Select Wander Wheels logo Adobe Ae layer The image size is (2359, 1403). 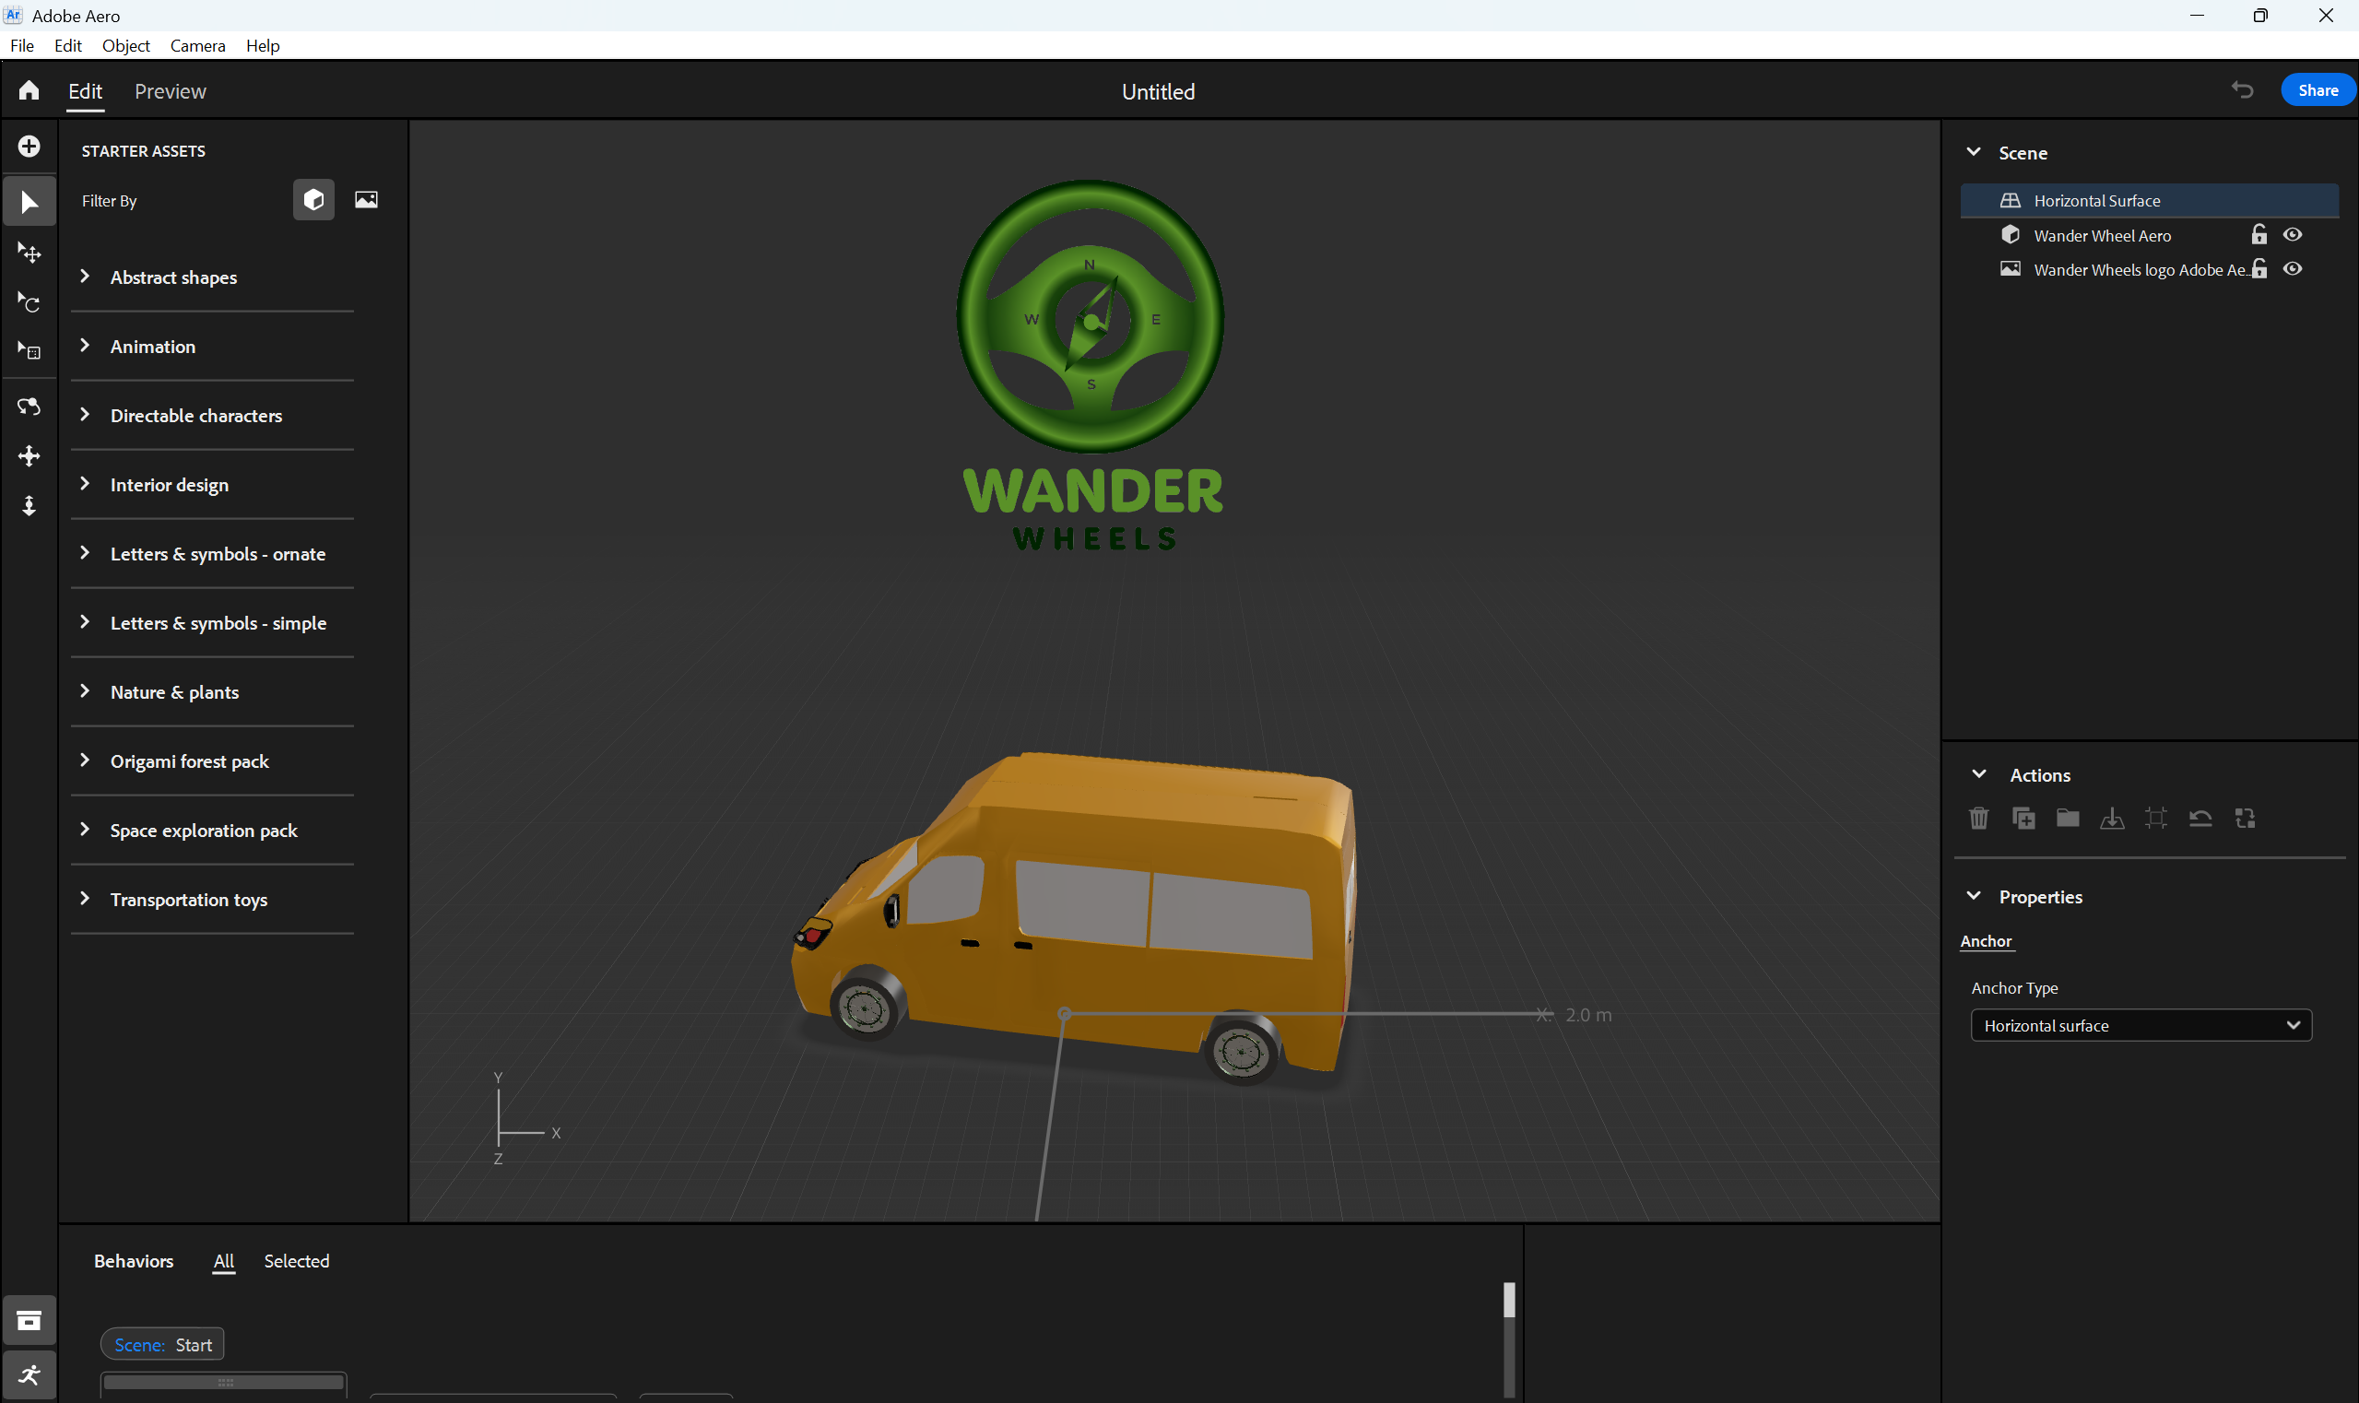[x=2149, y=268]
